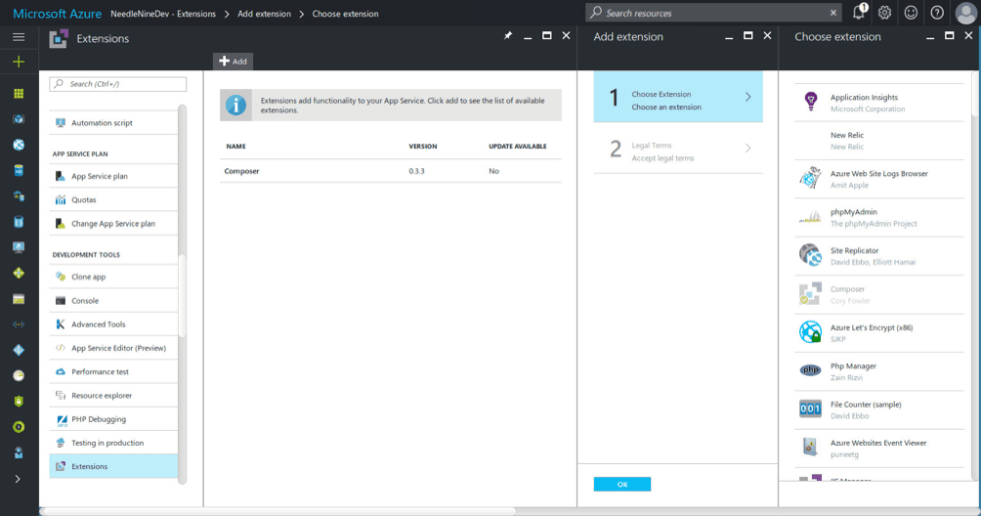This screenshot has height=516, width=981.
Task: Pick the phpMyAdmin extension
Action: pyautogui.click(x=879, y=218)
